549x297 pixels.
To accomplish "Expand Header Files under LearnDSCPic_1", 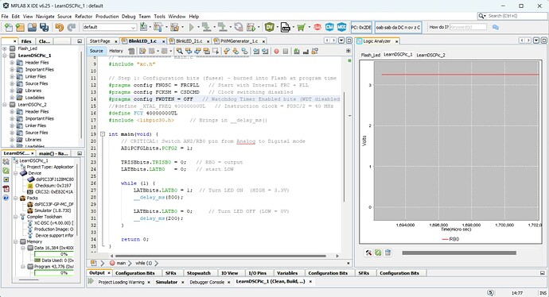I will tap(12, 63).
